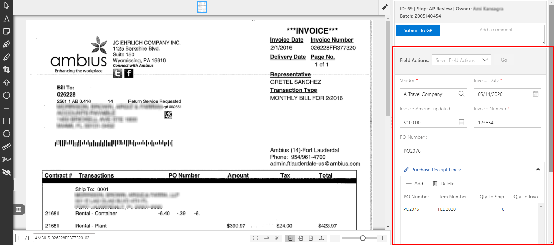Click the pencil edit icon above document
Screen dimensions: 554x245
click(x=384, y=8)
